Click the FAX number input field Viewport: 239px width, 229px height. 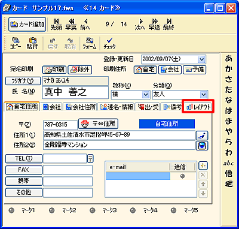pyautogui.click(x=68, y=170)
